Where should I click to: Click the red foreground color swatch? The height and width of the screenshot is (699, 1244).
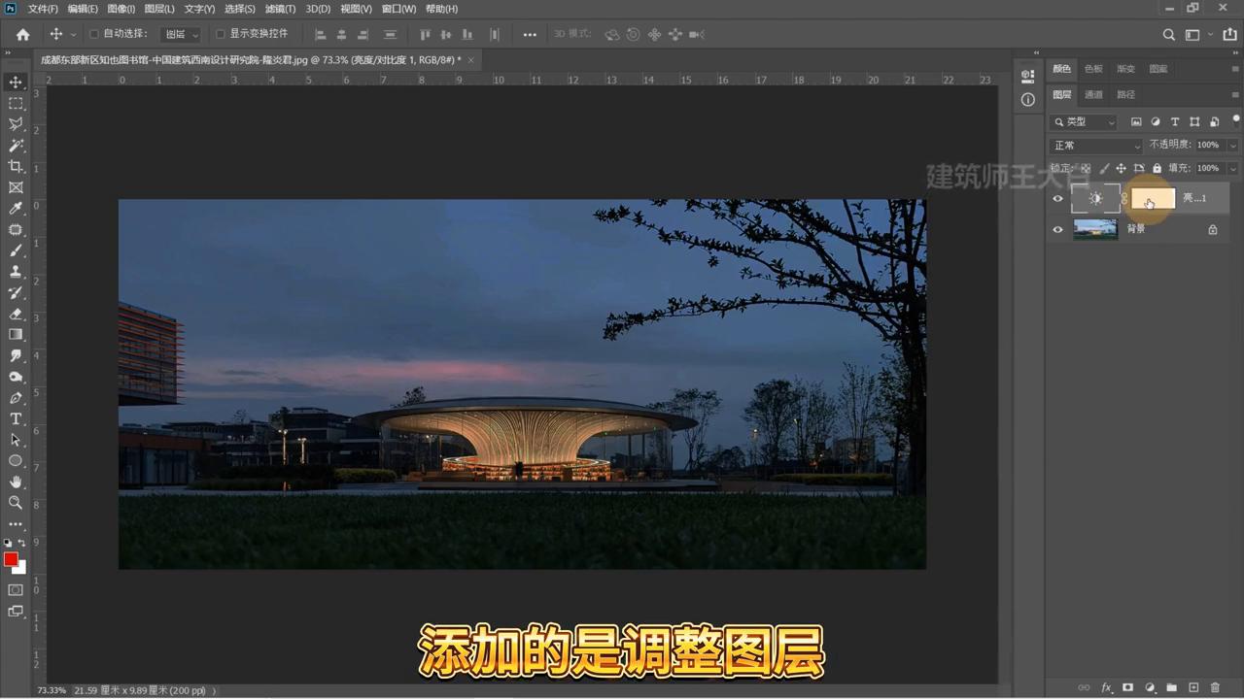click(13, 560)
